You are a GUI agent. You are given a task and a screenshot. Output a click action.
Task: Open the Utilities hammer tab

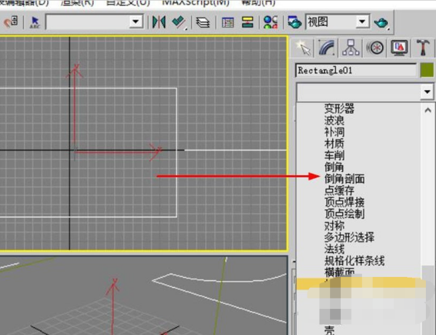(423, 48)
